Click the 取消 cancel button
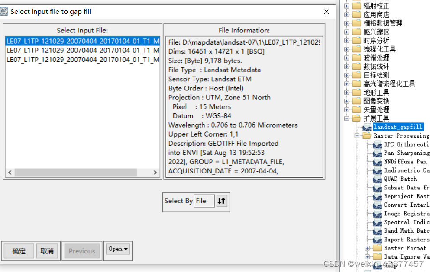The width and height of the screenshot is (430, 272). coord(47,251)
